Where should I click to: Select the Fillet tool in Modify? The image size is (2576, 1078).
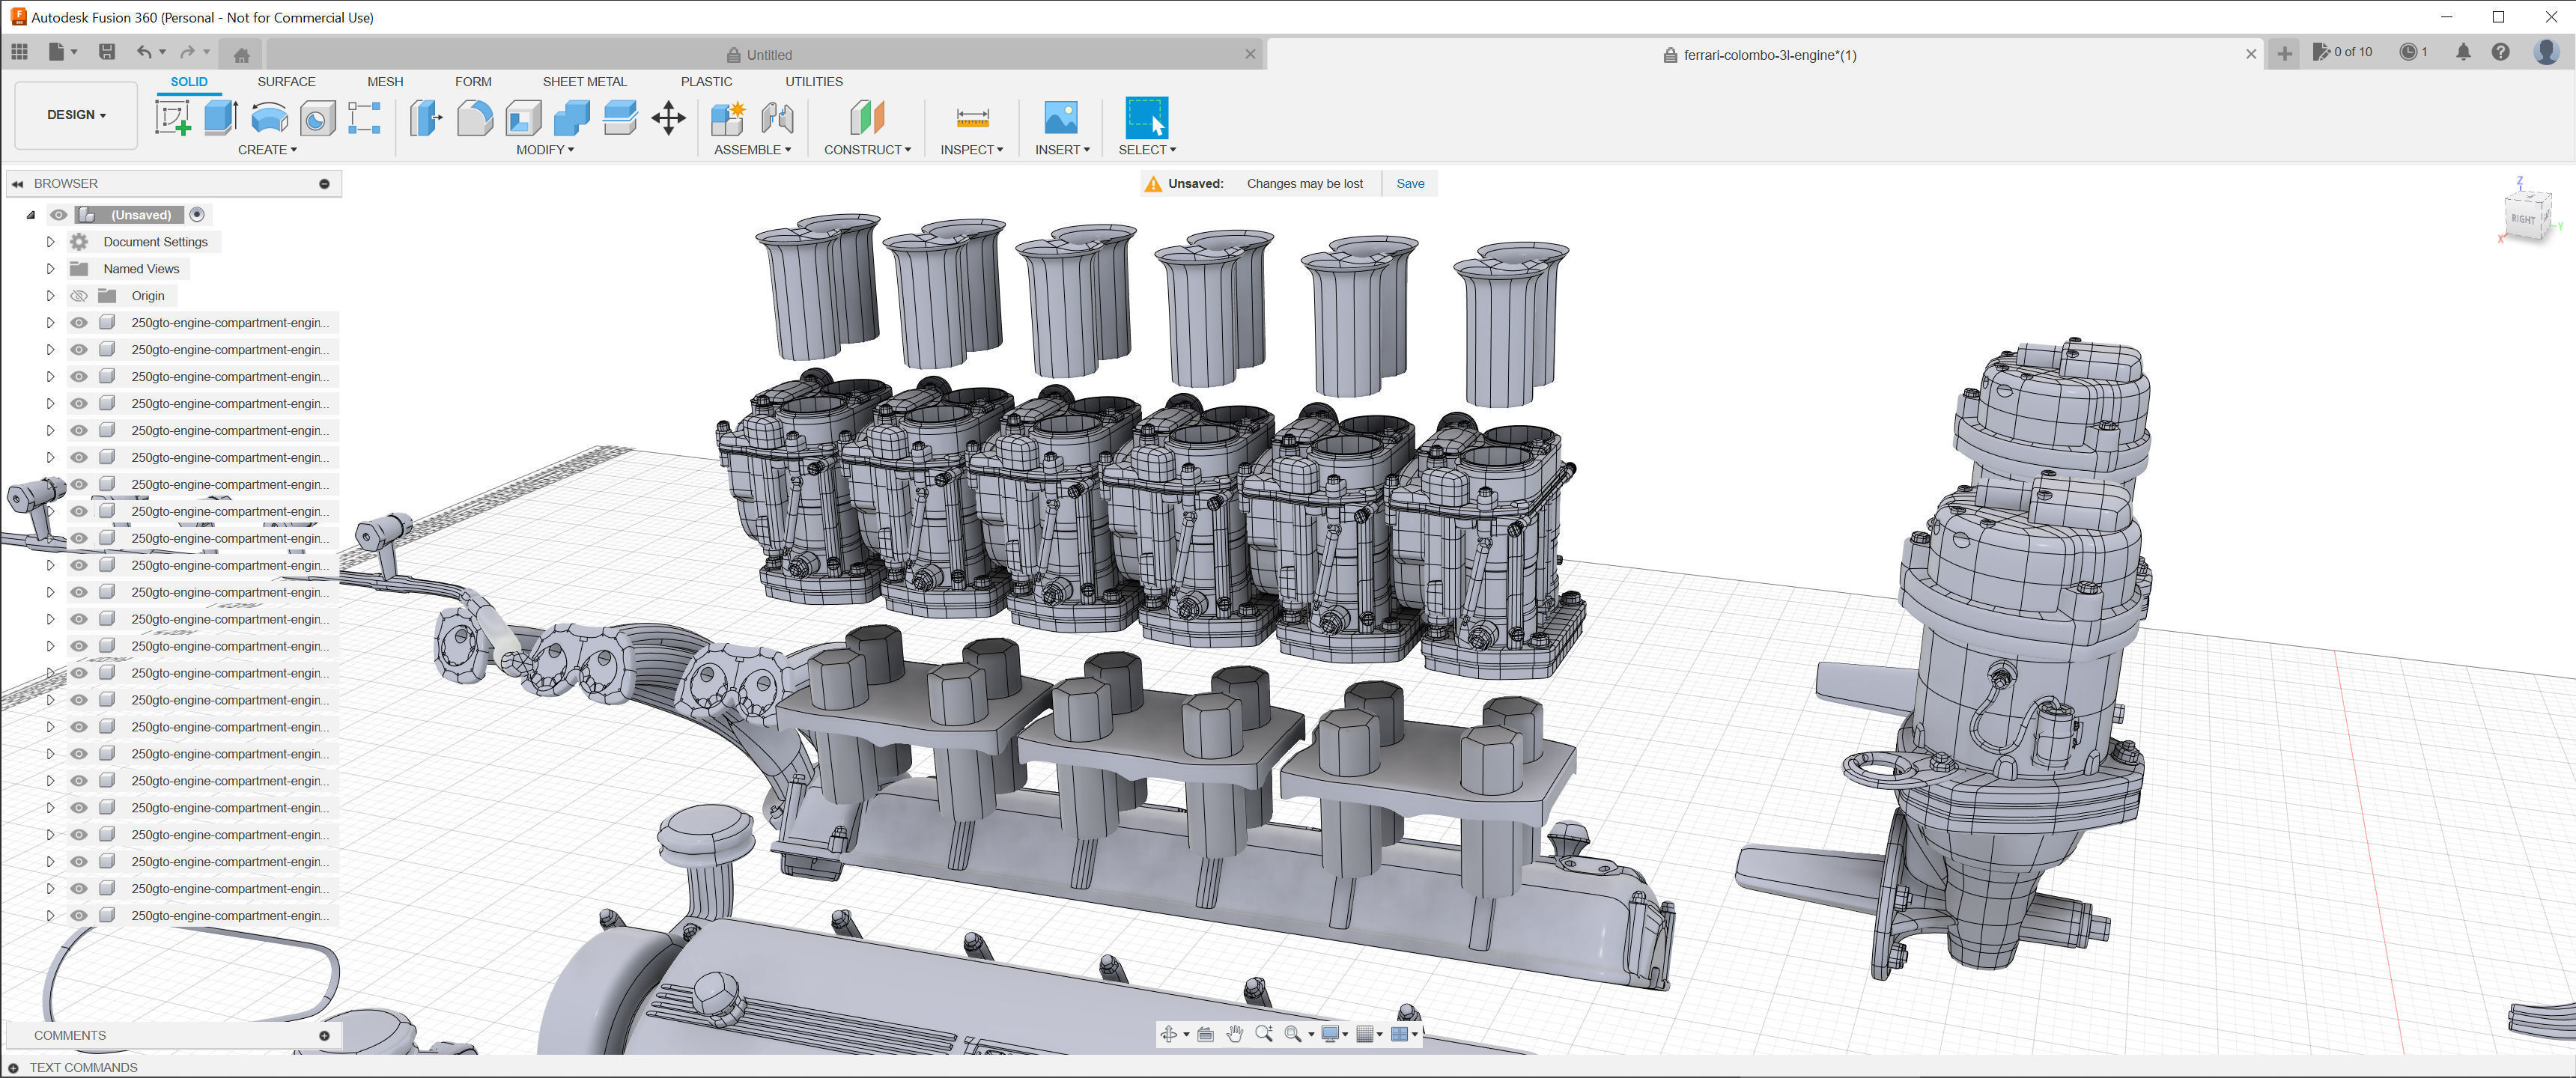click(x=475, y=118)
